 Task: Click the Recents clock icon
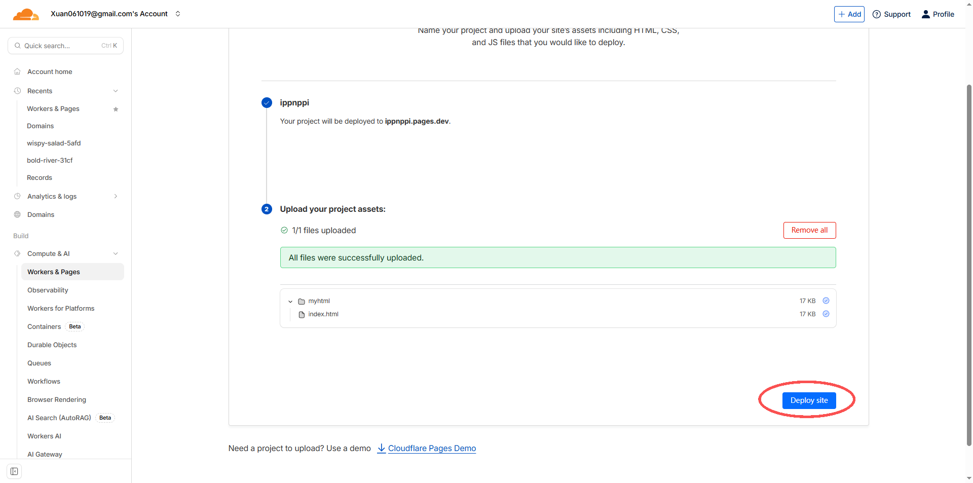(x=17, y=91)
